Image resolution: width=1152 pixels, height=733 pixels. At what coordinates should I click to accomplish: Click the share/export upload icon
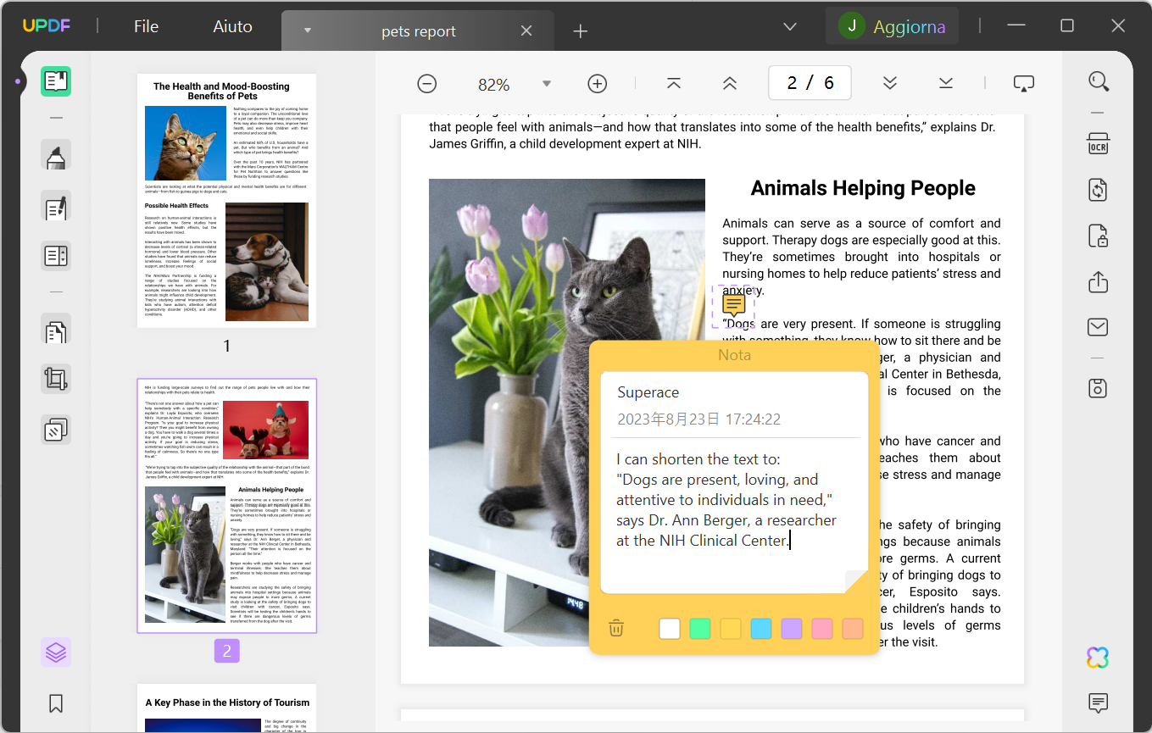pos(1098,281)
